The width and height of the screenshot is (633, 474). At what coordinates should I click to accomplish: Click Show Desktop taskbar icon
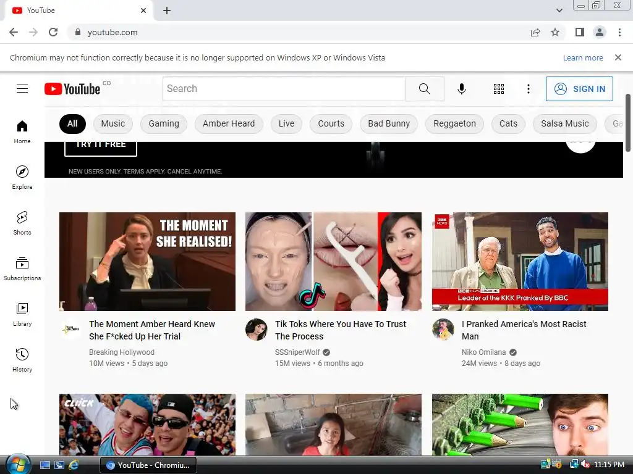(x=45, y=465)
